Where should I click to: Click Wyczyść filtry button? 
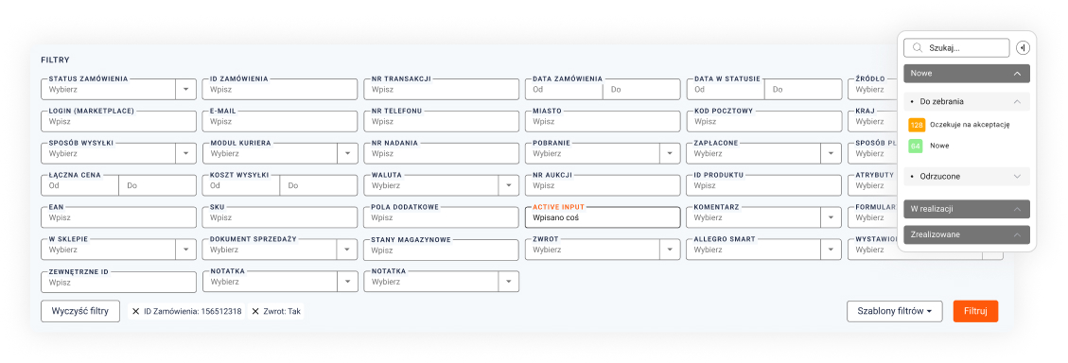pyautogui.click(x=80, y=311)
